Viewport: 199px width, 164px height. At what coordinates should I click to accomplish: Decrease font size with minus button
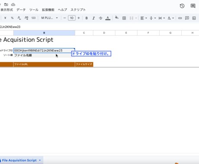point(64,18)
